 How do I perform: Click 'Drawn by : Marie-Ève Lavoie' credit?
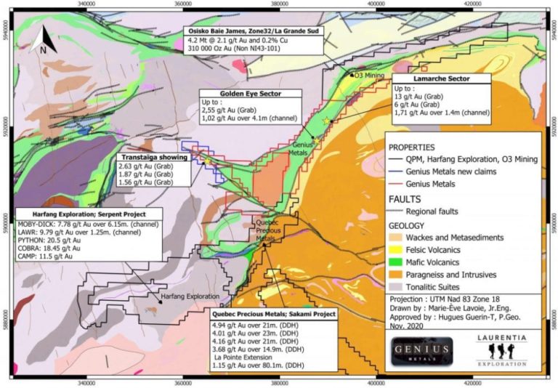450,308
